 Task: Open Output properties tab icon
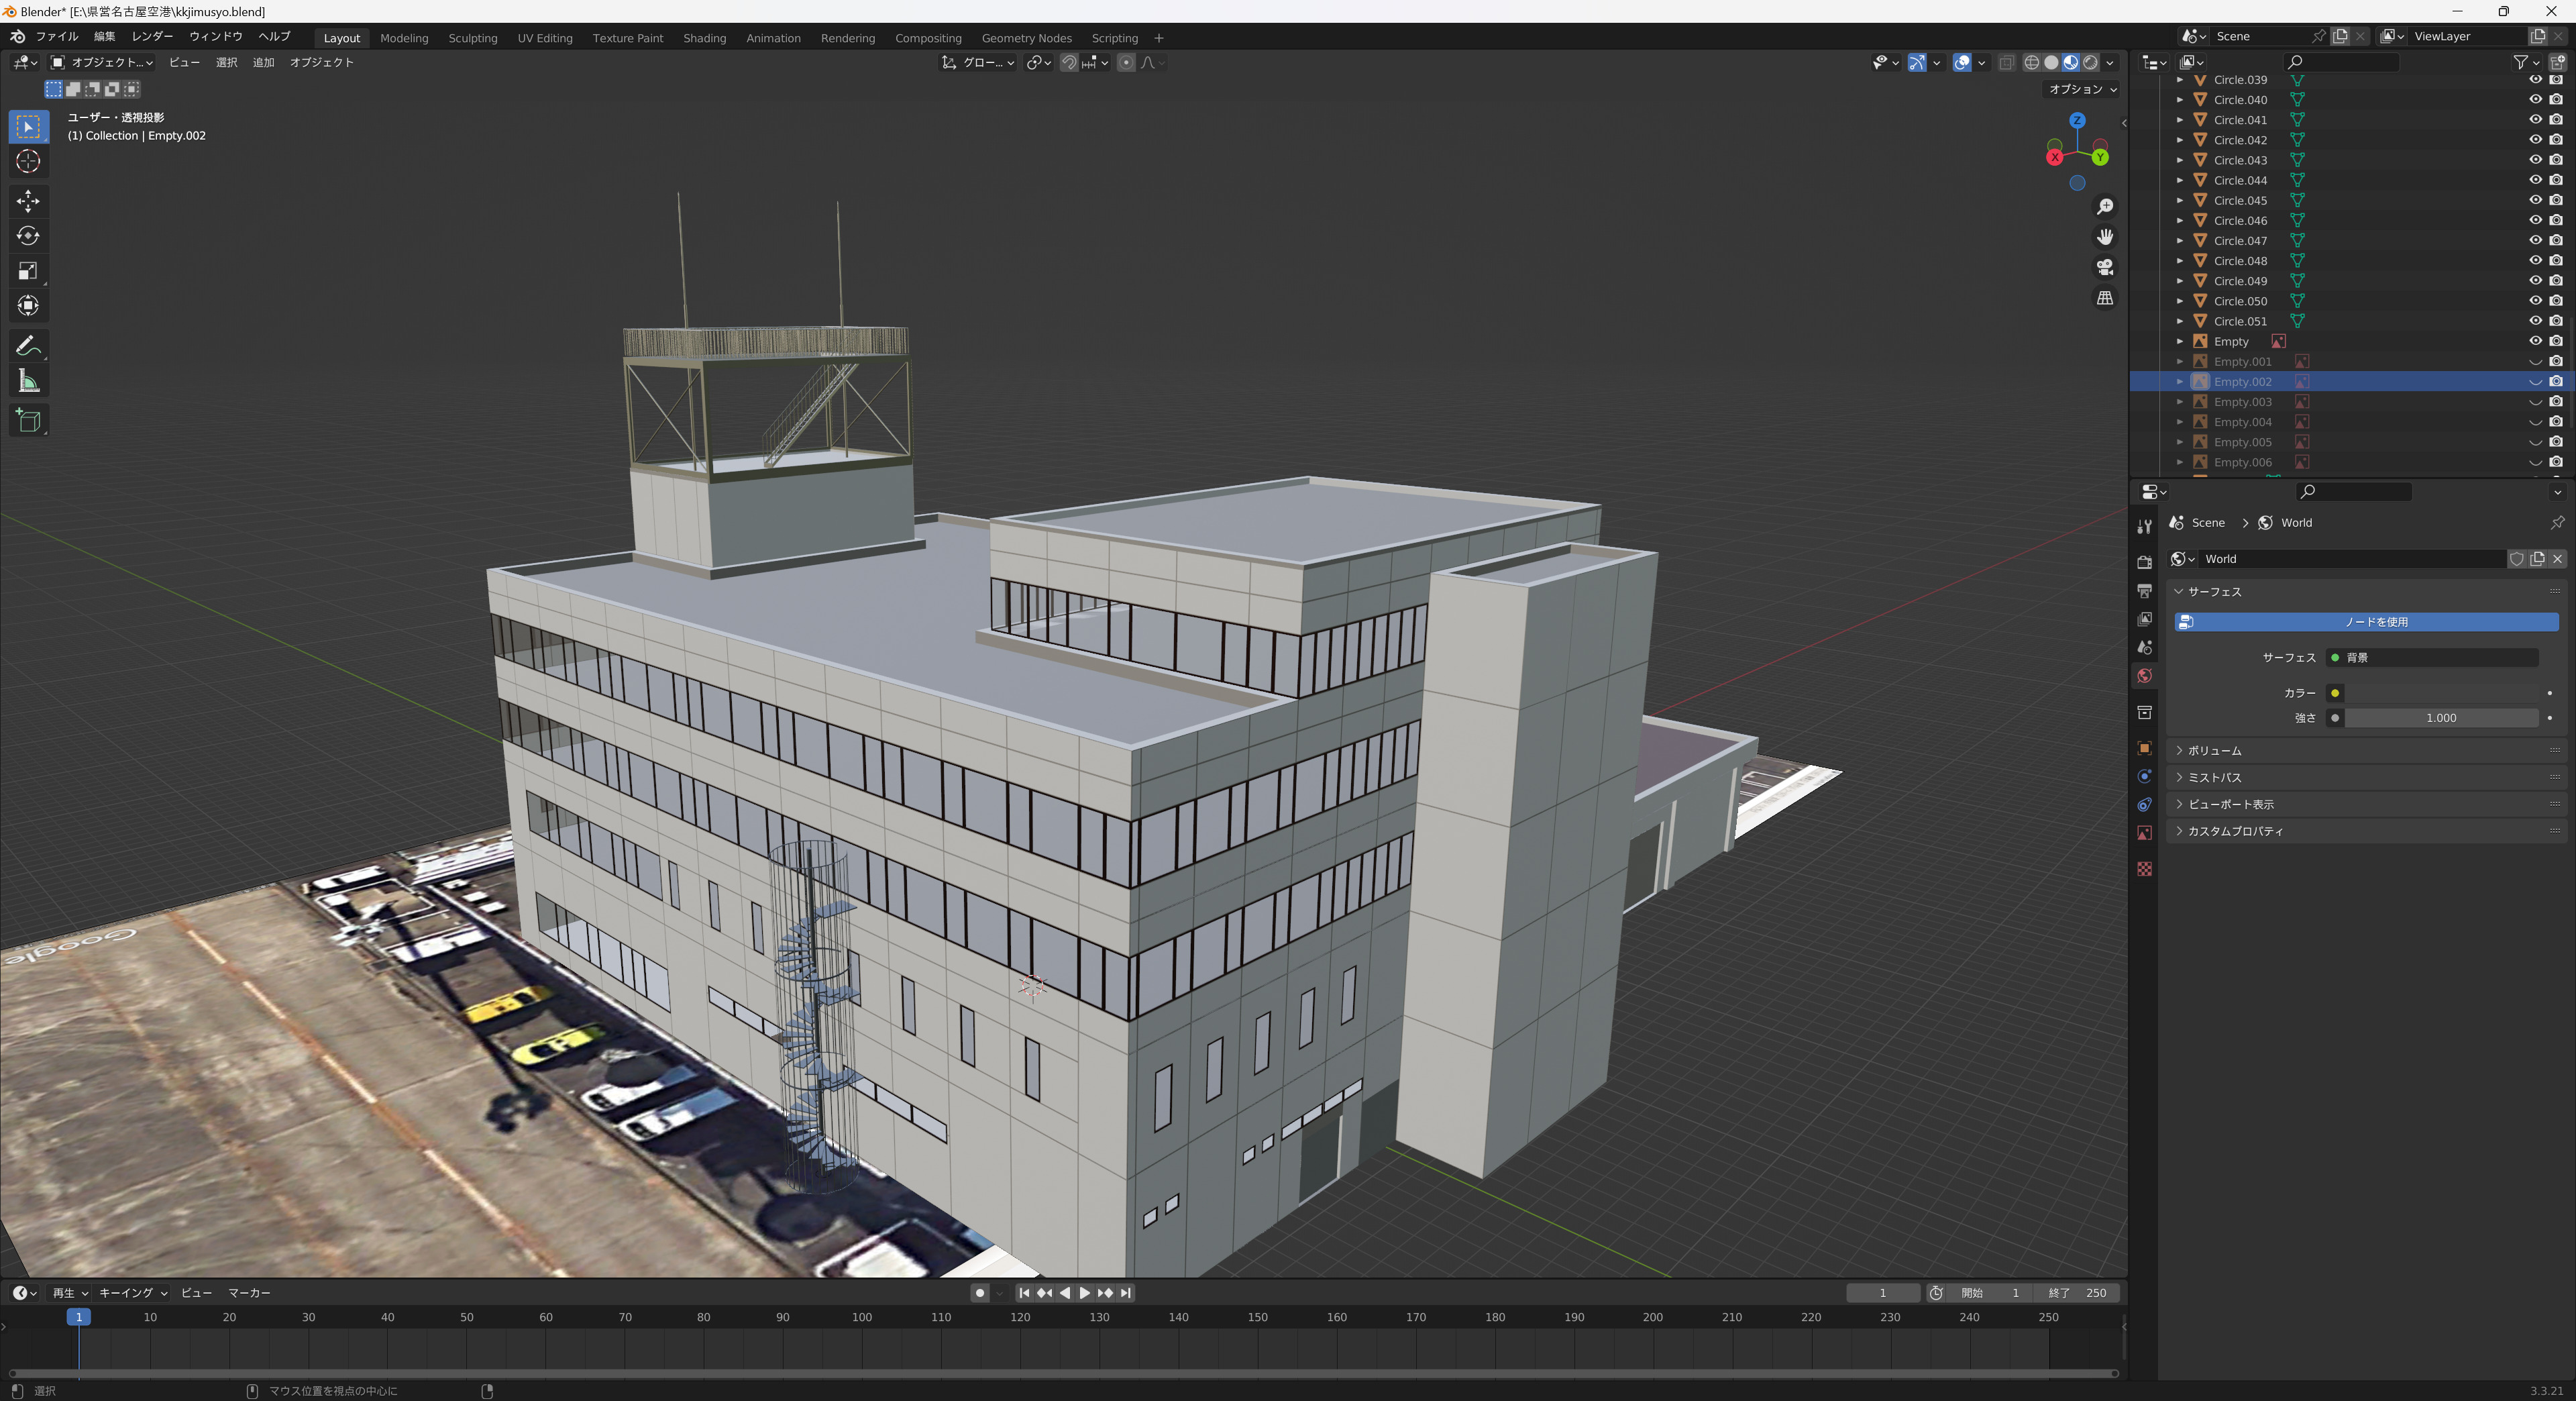coord(2144,591)
